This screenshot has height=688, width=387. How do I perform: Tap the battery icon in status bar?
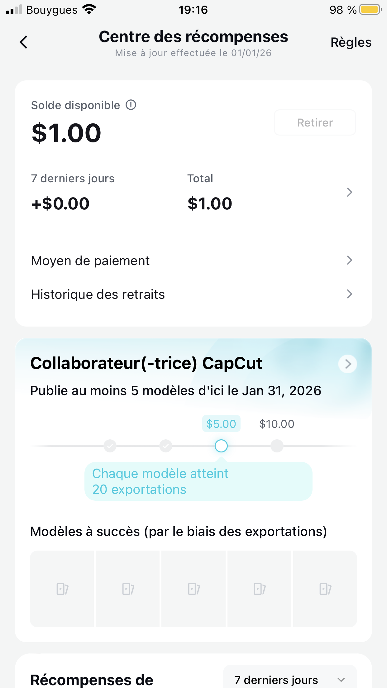[x=370, y=10]
